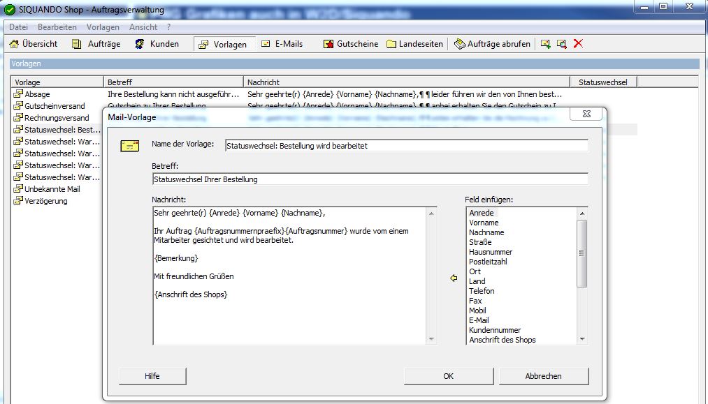This screenshot has height=404, width=708.
Task: Click the Abbrechen button
Action: tap(543, 376)
